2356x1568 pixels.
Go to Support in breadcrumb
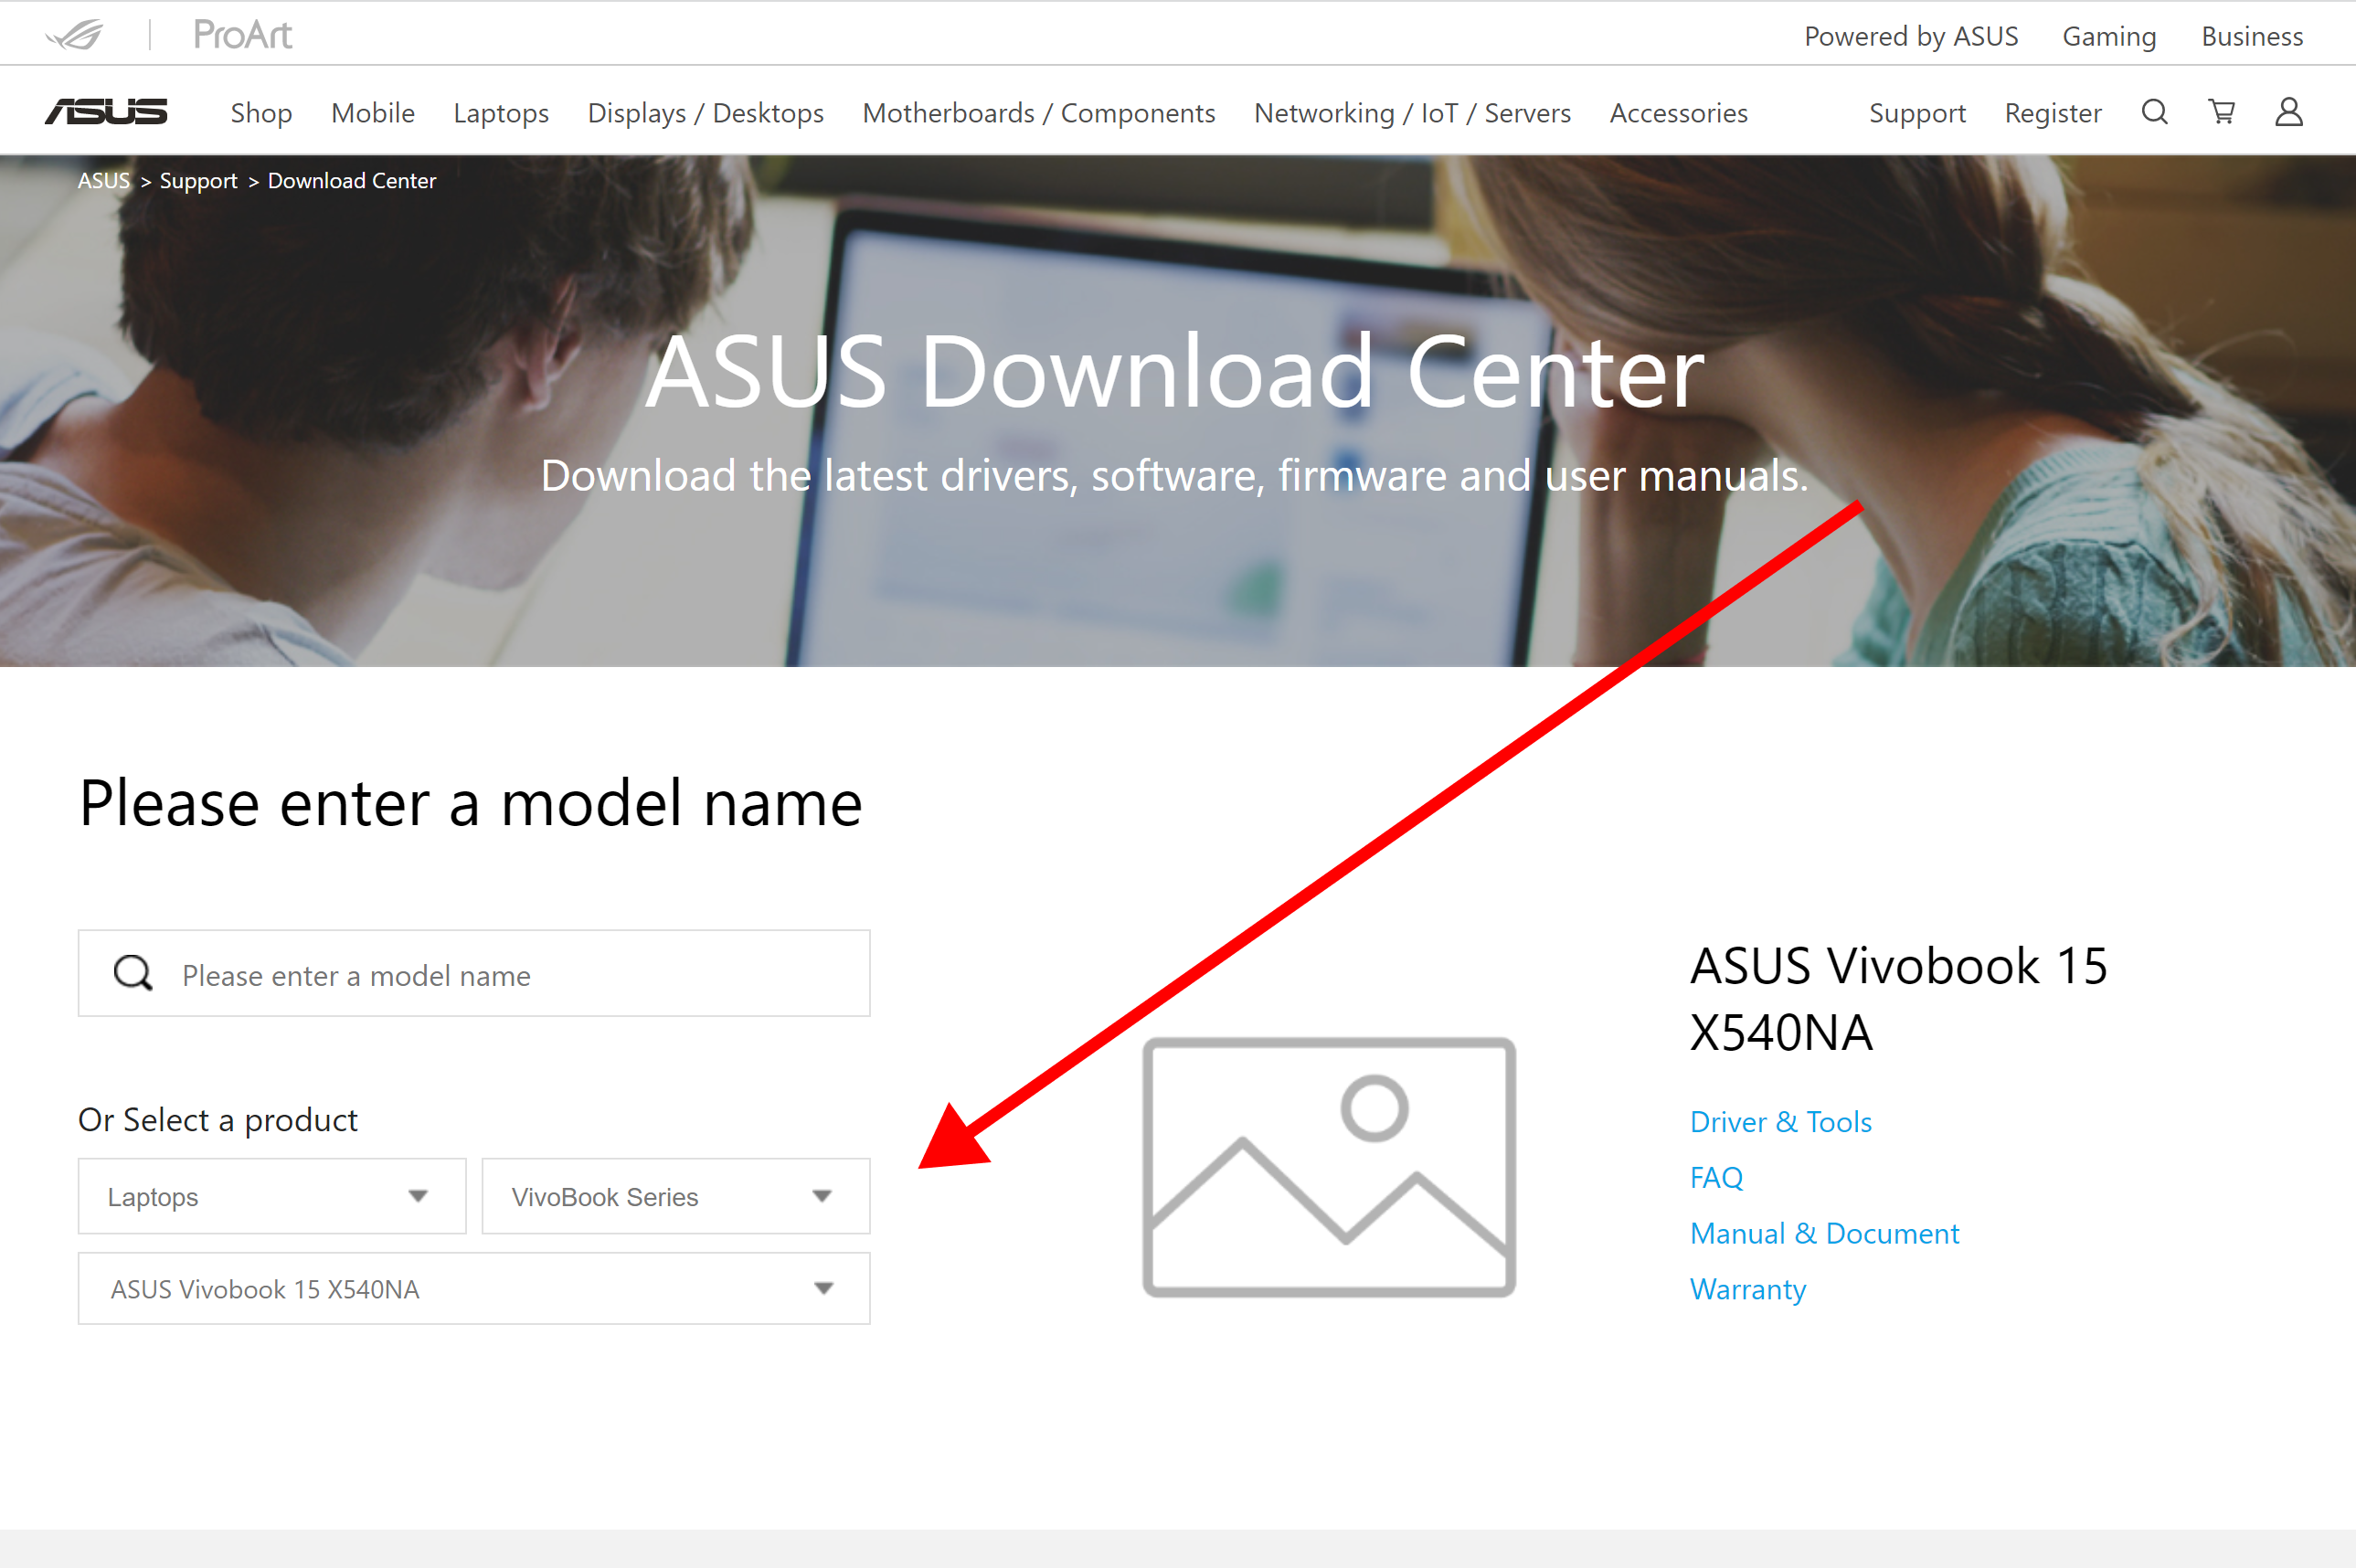click(198, 181)
